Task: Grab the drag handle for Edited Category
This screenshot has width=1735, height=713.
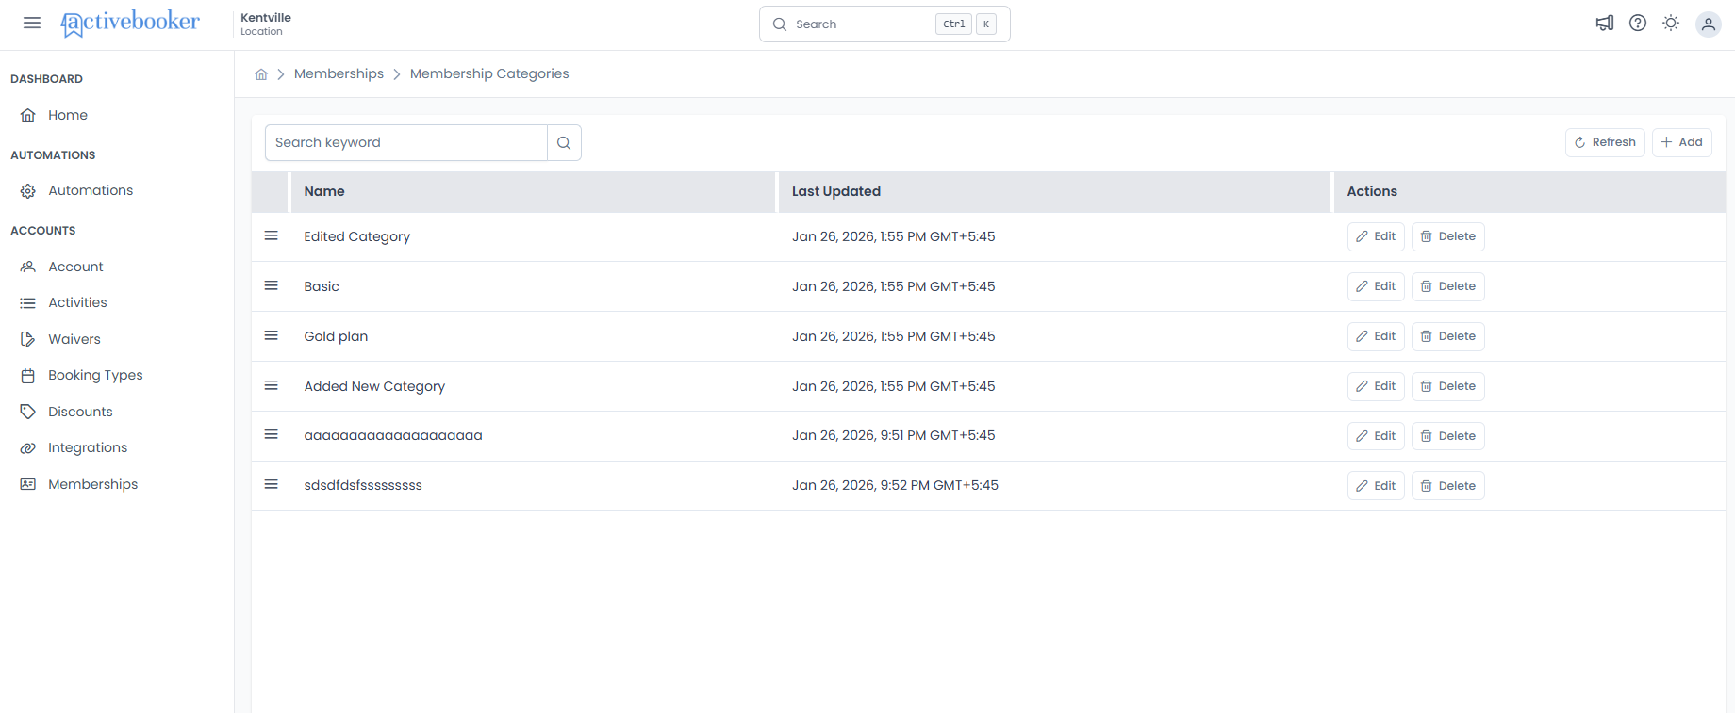Action: pyautogui.click(x=272, y=235)
